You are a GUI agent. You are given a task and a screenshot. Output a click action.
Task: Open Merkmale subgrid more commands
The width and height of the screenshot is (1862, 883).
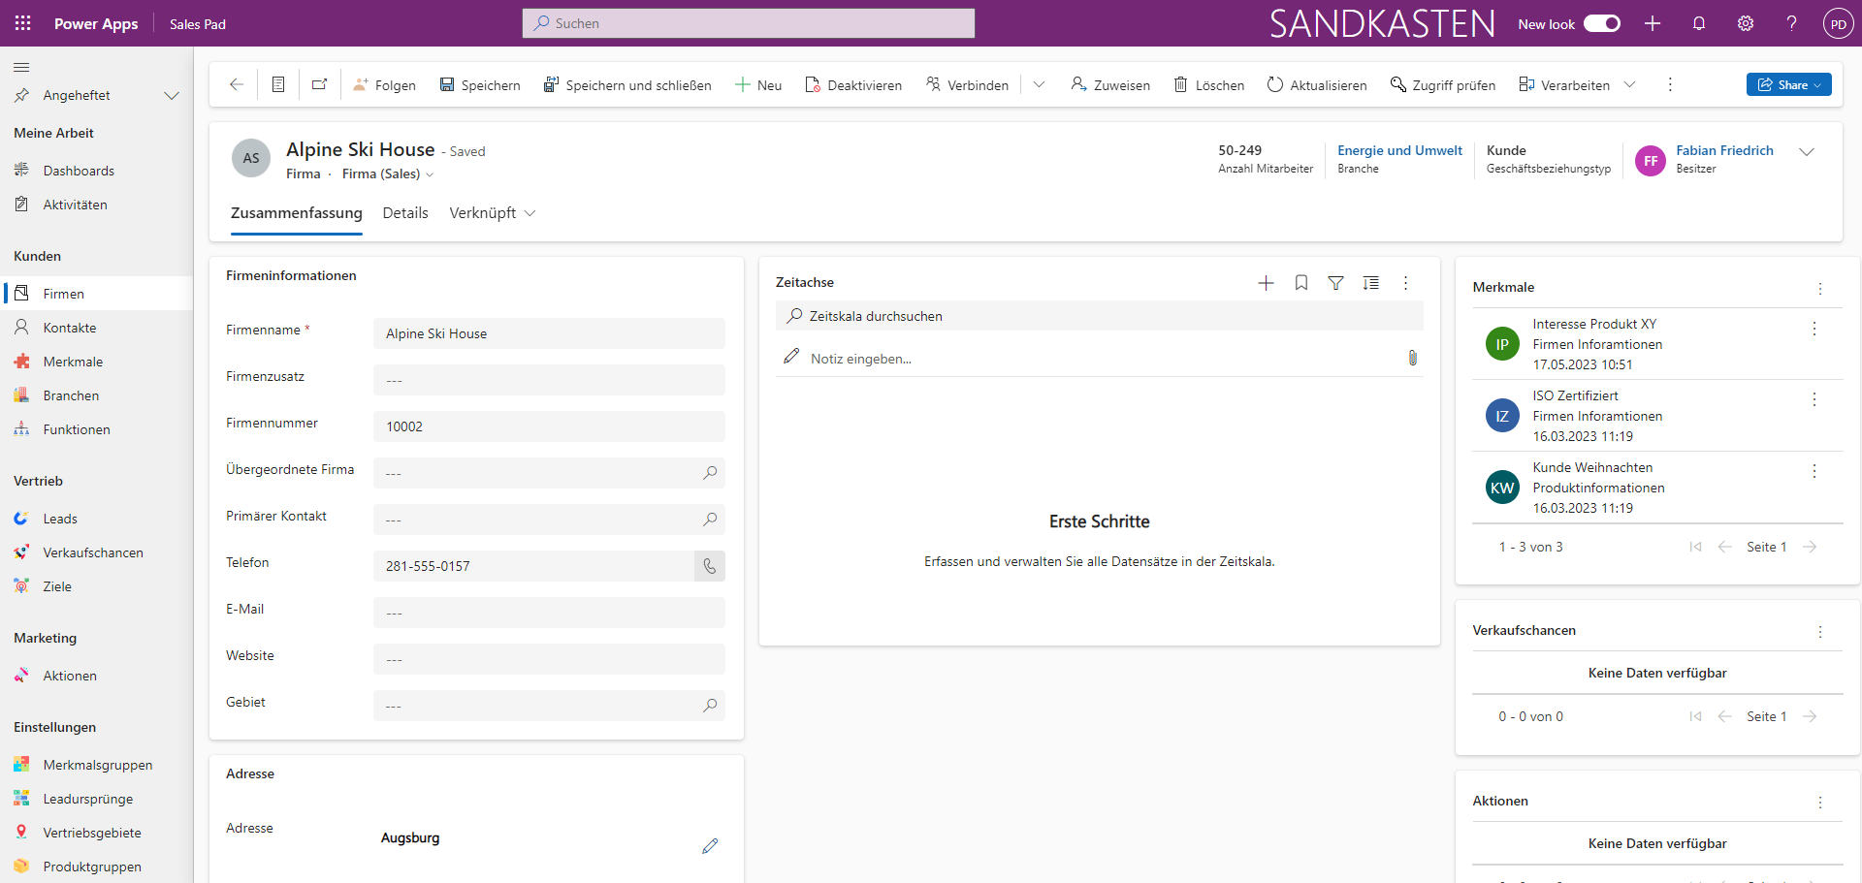click(1820, 289)
